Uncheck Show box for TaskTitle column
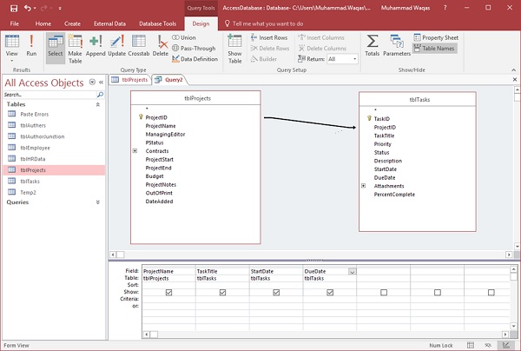This screenshot has height=351, width=521. [x=222, y=292]
